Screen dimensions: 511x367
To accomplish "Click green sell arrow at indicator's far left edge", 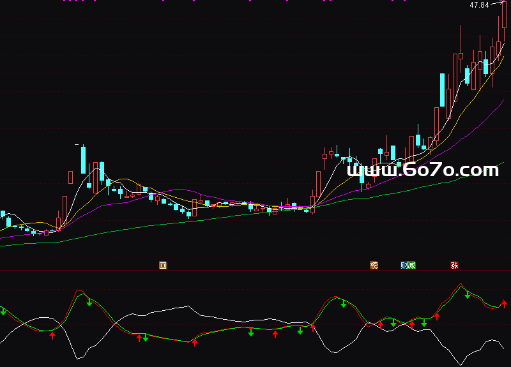I will pos(3,311).
